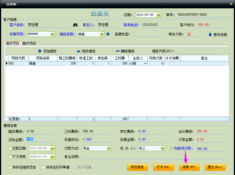Click the 结账(F5) button

[189, 167]
